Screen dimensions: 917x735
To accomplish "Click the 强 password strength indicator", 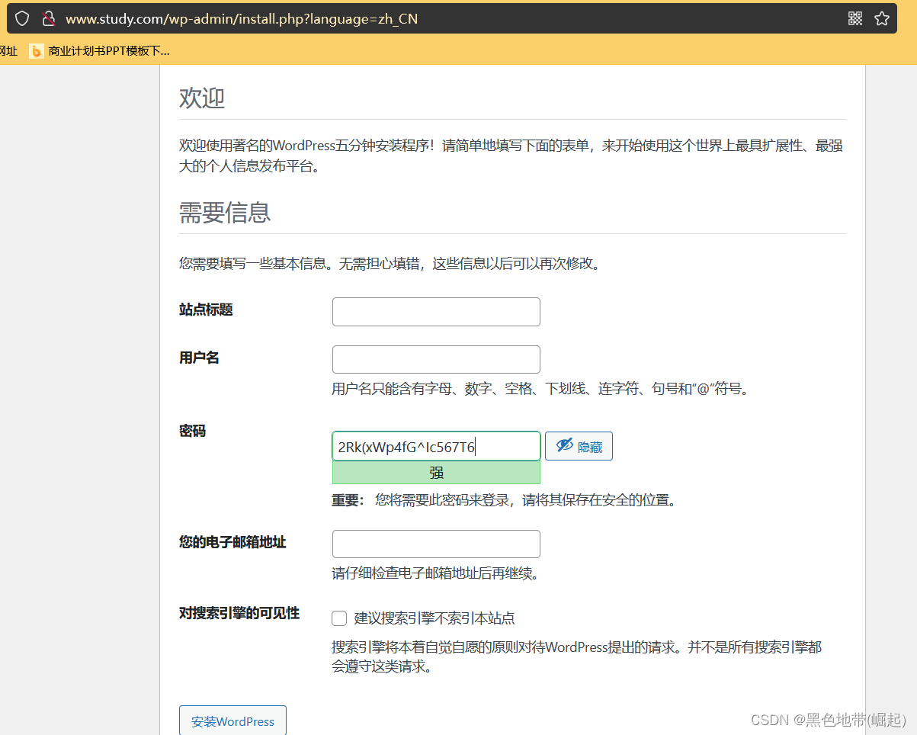I will pos(436,473).
